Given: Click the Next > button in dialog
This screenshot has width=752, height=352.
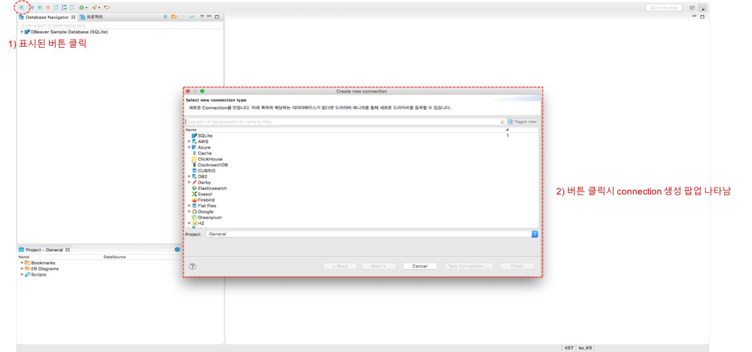Looking at the screenshot, I should (x=378, y=266).
